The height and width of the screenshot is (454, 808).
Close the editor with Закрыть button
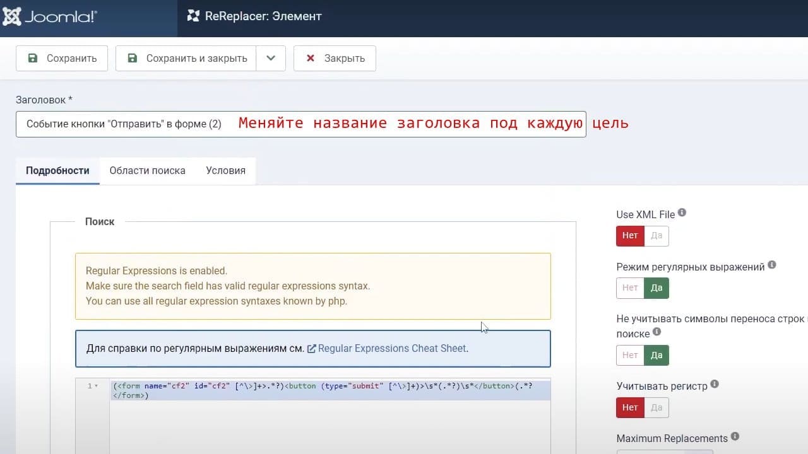(x=335, y=58)
